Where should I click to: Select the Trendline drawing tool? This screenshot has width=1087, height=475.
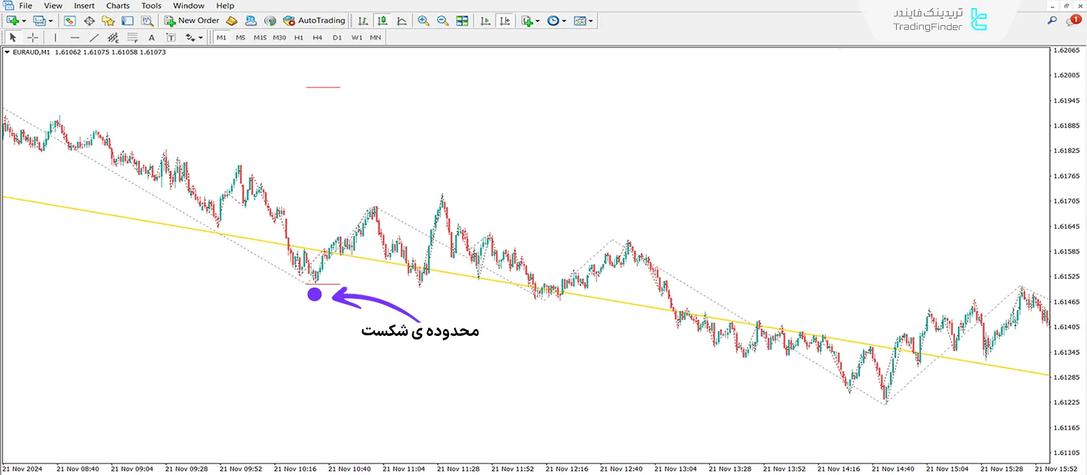tap(94, 38)
